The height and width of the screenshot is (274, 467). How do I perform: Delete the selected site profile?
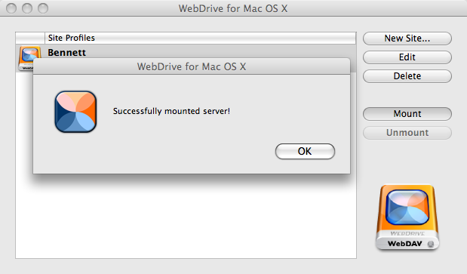pos(407,76)
